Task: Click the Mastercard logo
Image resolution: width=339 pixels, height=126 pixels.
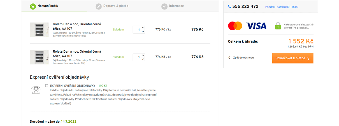Action: tap(235, 26)
